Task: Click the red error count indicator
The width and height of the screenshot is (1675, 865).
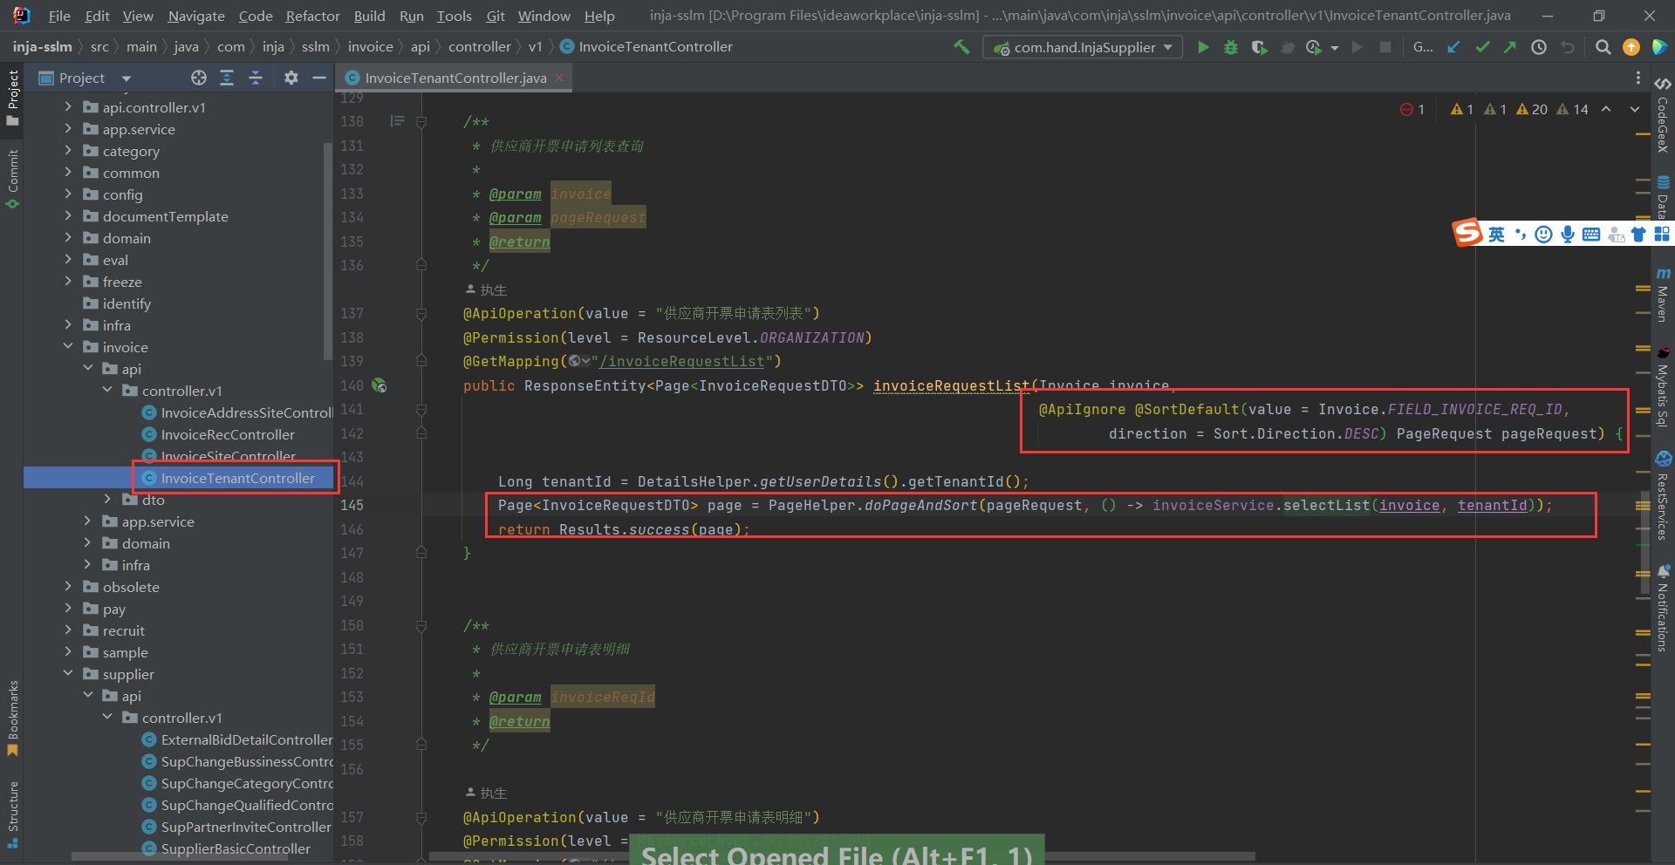Action: tap(1412, 109)
